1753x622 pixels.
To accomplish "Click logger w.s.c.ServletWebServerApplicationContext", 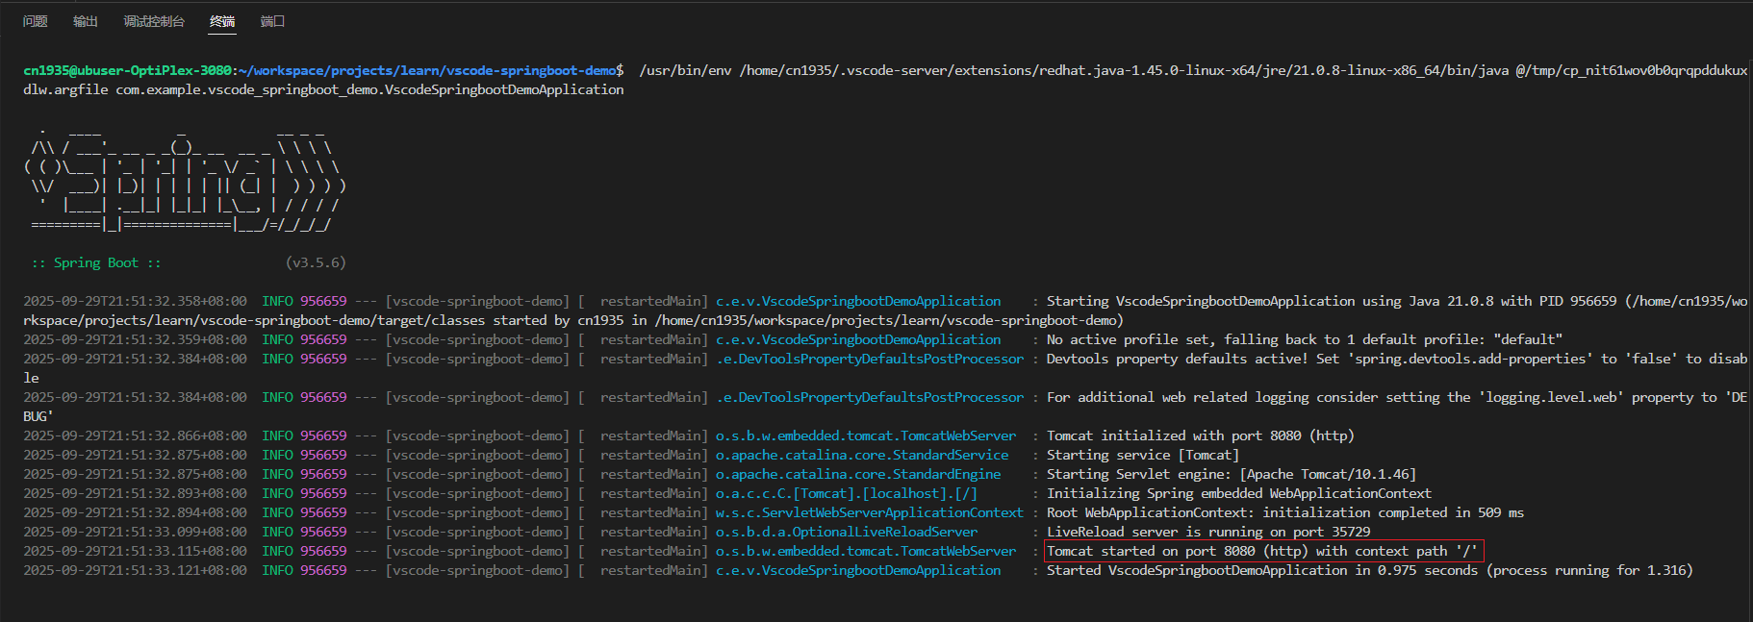I will point(870,512).
